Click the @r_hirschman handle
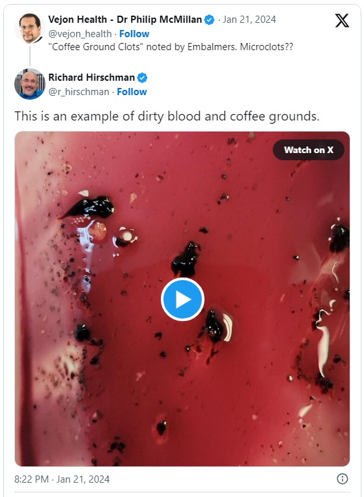Viewport: 364px width, 497px height. click(79, 92)
